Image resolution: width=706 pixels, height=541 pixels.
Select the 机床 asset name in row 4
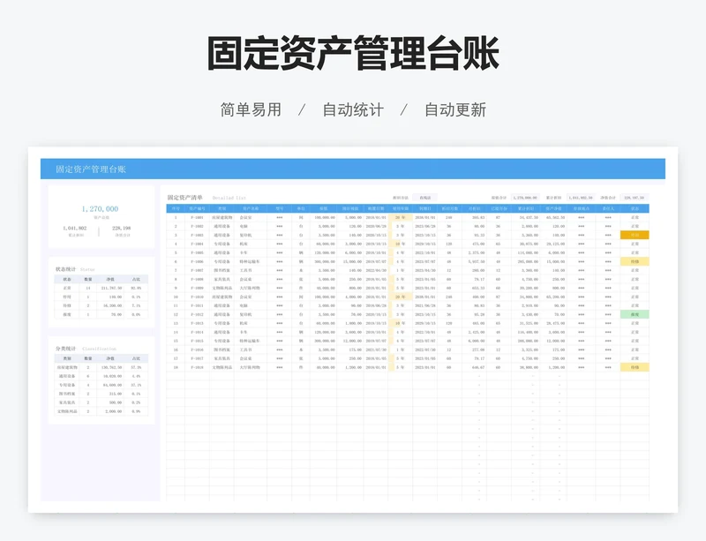coord(244,244)
